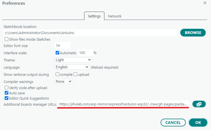211x130 pixels.
Task: Enable verbose output during upload
Action: click(76, 74)
